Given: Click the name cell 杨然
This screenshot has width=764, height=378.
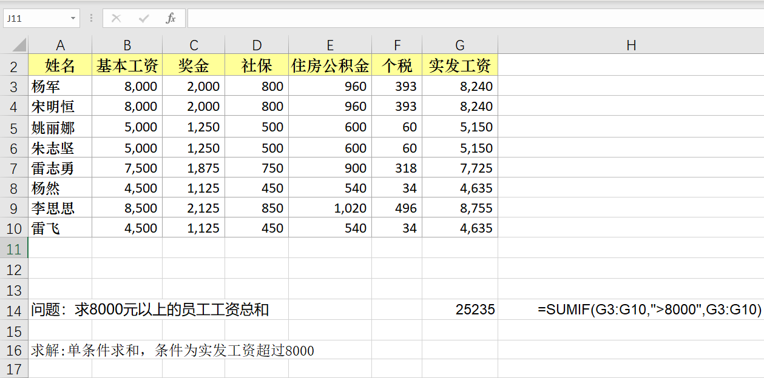Looking at the screenshot, I should coord(60,188).
